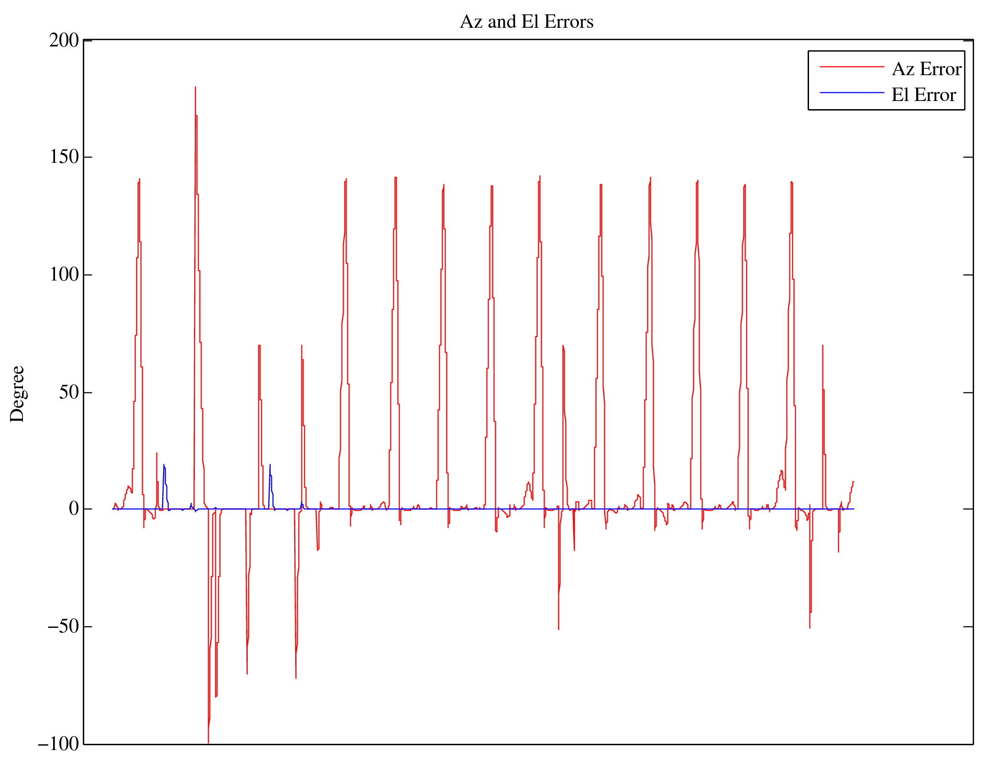Click the −100 y-axis tick label
987x762 pixels.
[x=58, y=744]
